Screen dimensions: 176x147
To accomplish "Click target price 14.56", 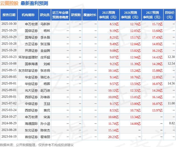I will pyautogui.click(x=171, y=83).
